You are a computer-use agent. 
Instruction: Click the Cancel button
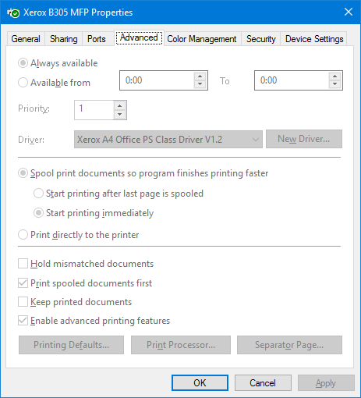click(x=263, y=383)
